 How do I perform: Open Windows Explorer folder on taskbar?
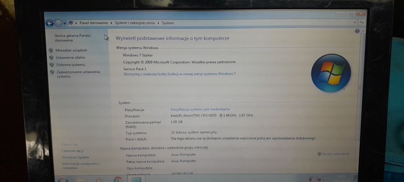point(82,180)
